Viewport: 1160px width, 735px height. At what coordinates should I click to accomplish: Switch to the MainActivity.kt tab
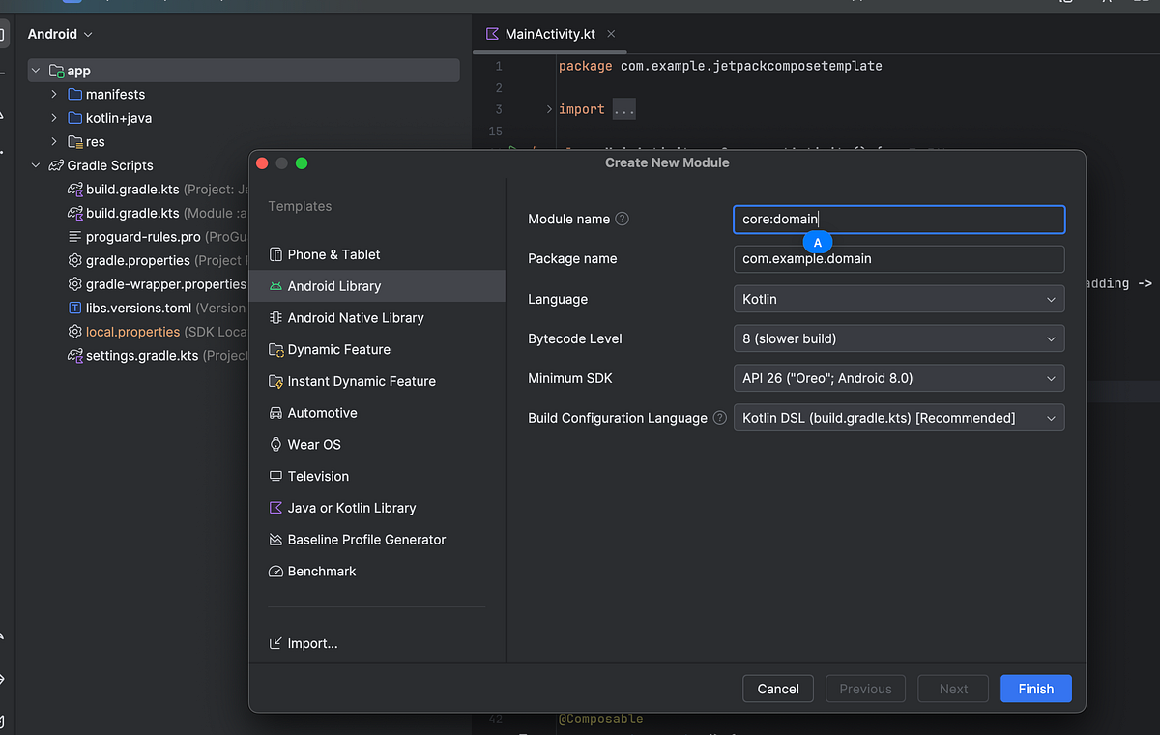coord(549,33)
